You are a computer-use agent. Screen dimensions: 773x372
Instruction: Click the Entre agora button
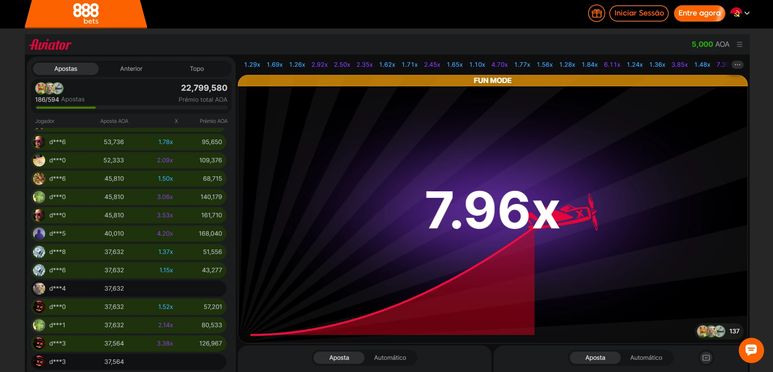(699, 13)
